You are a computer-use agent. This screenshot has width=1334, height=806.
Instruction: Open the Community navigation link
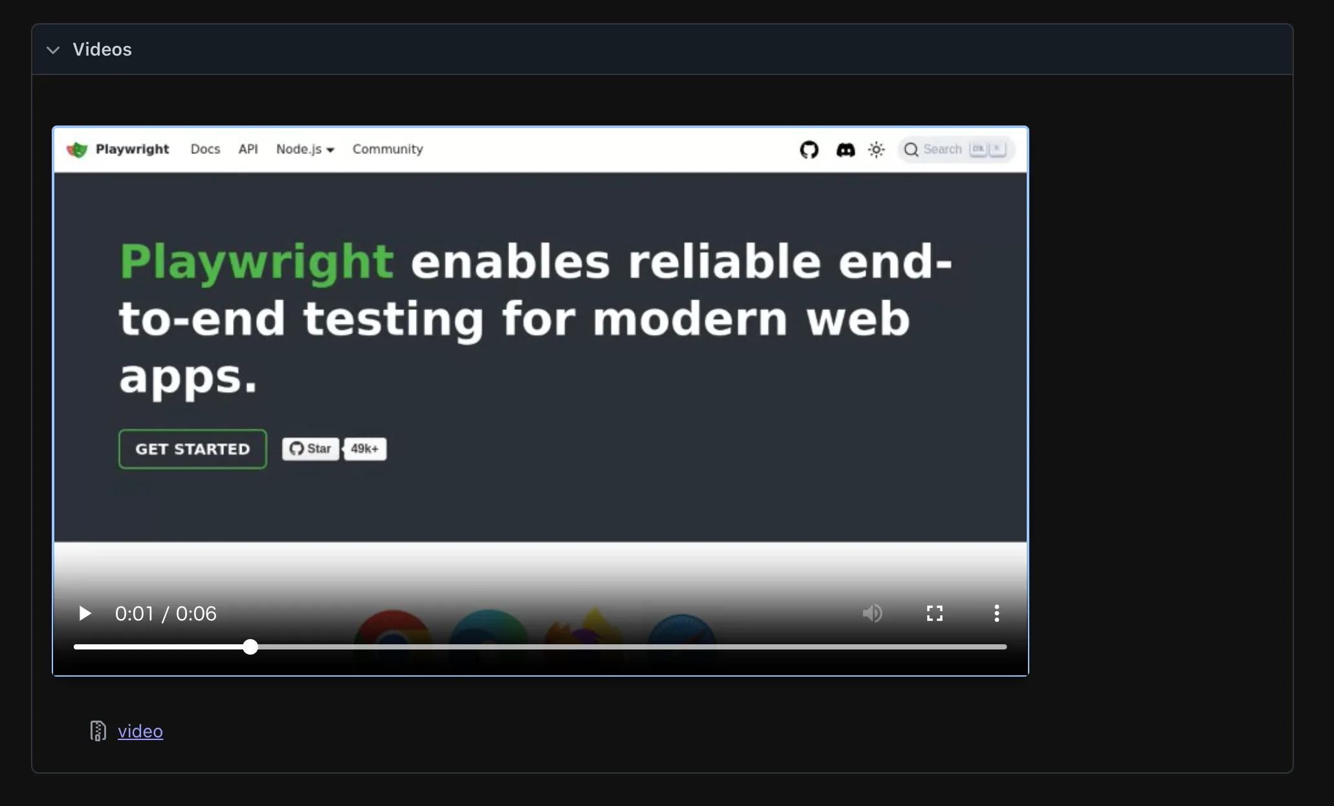click(x=388, y=149)
